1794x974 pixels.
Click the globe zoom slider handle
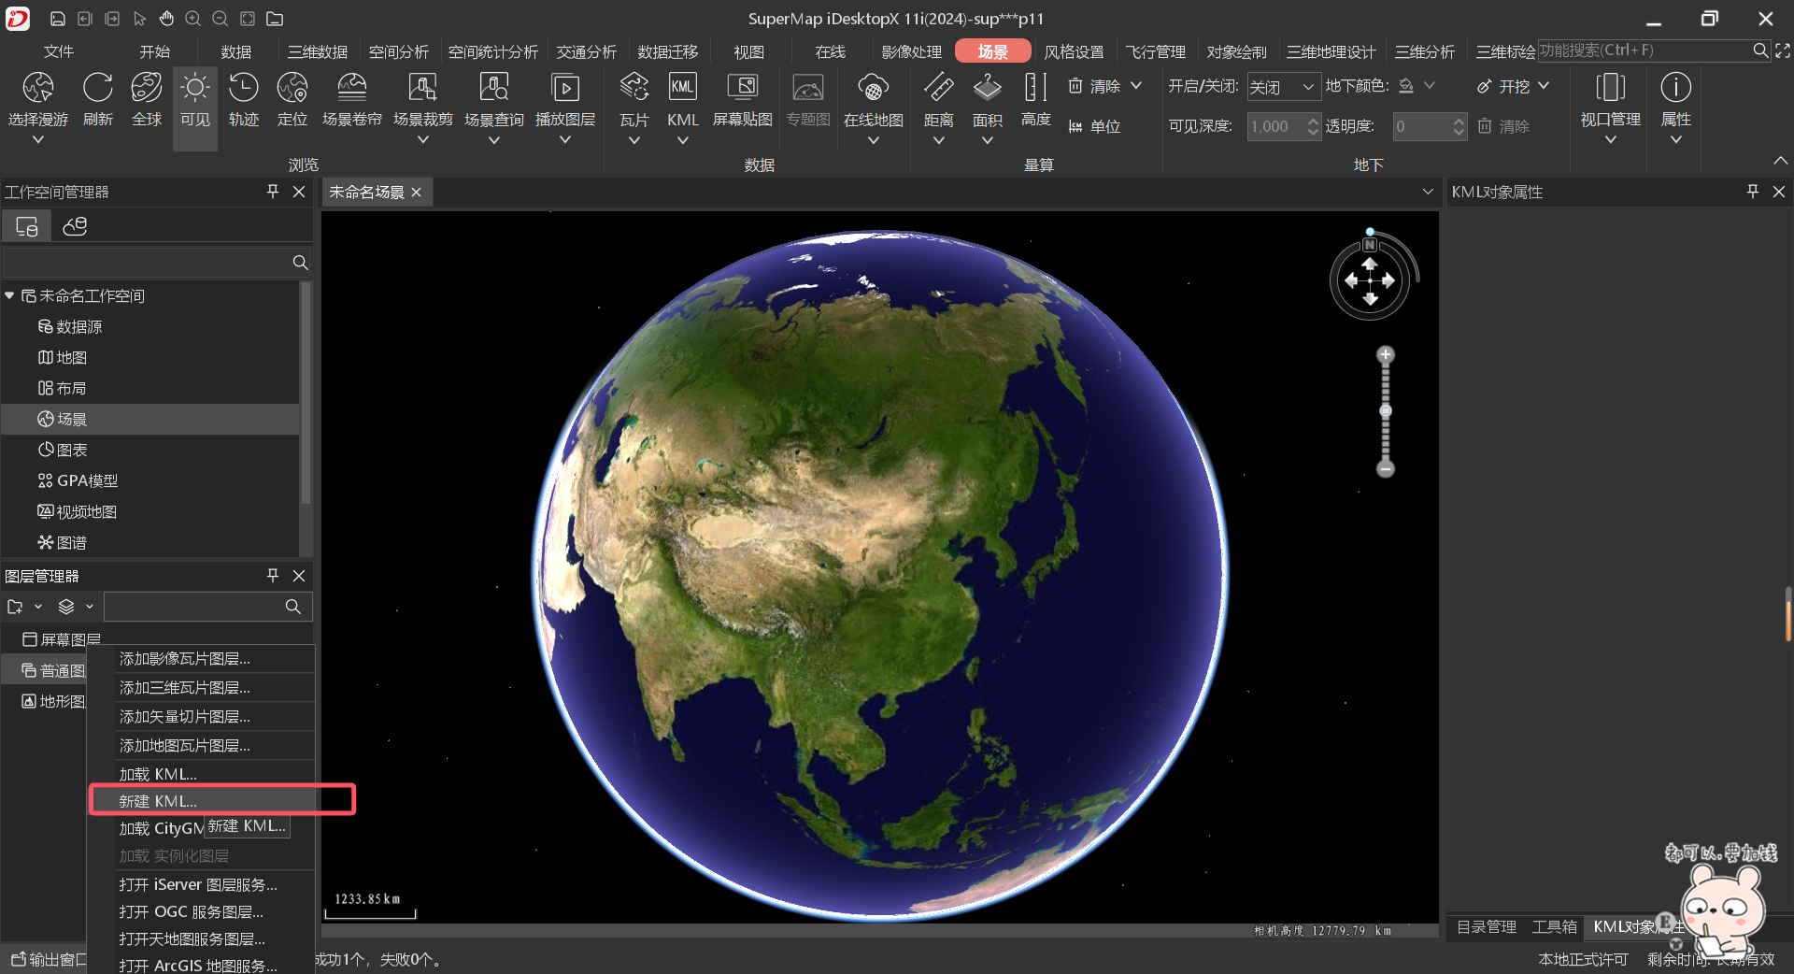point(1386,410)
